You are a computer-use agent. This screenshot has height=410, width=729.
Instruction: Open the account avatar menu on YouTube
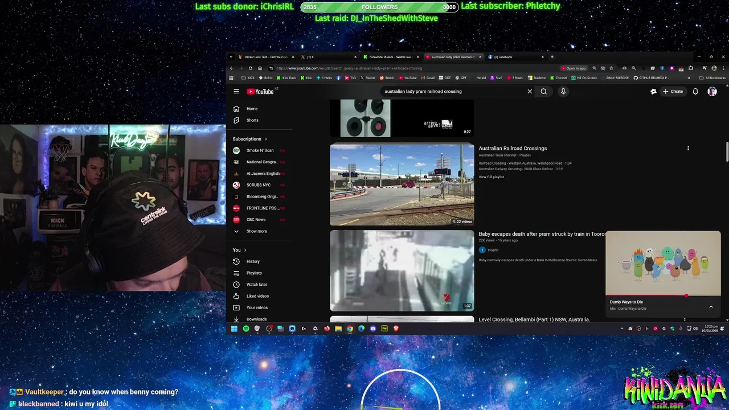pos(712,91)
